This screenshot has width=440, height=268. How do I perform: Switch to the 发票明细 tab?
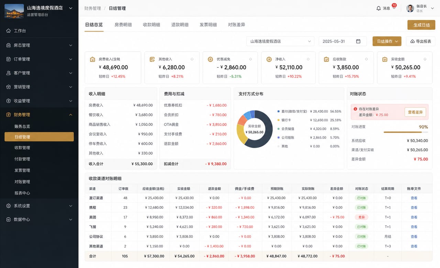[x=208, y=25]
